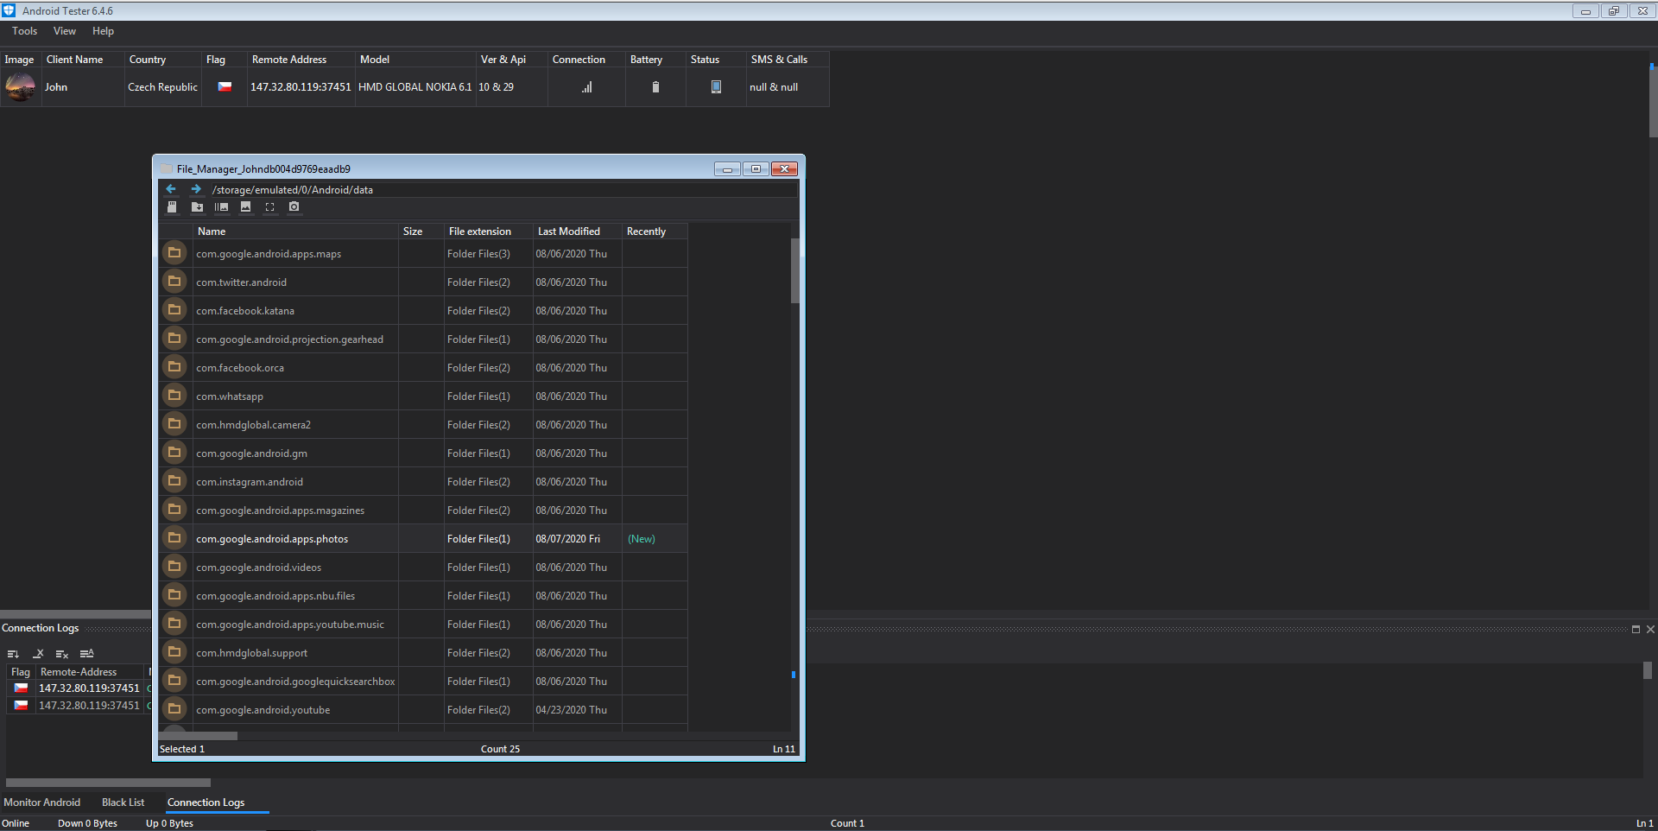Click the sort-down icon in Connection Logs

13,654
